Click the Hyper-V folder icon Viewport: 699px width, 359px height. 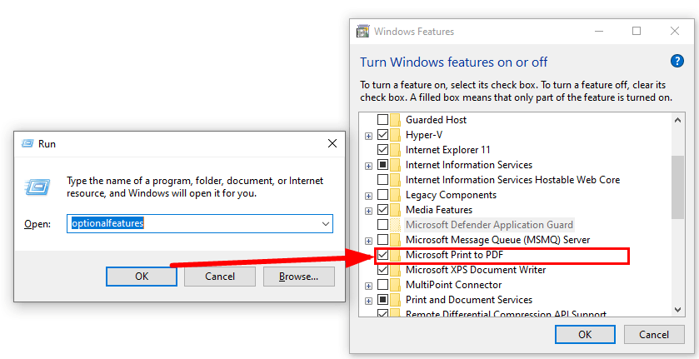tap(395, 135)
